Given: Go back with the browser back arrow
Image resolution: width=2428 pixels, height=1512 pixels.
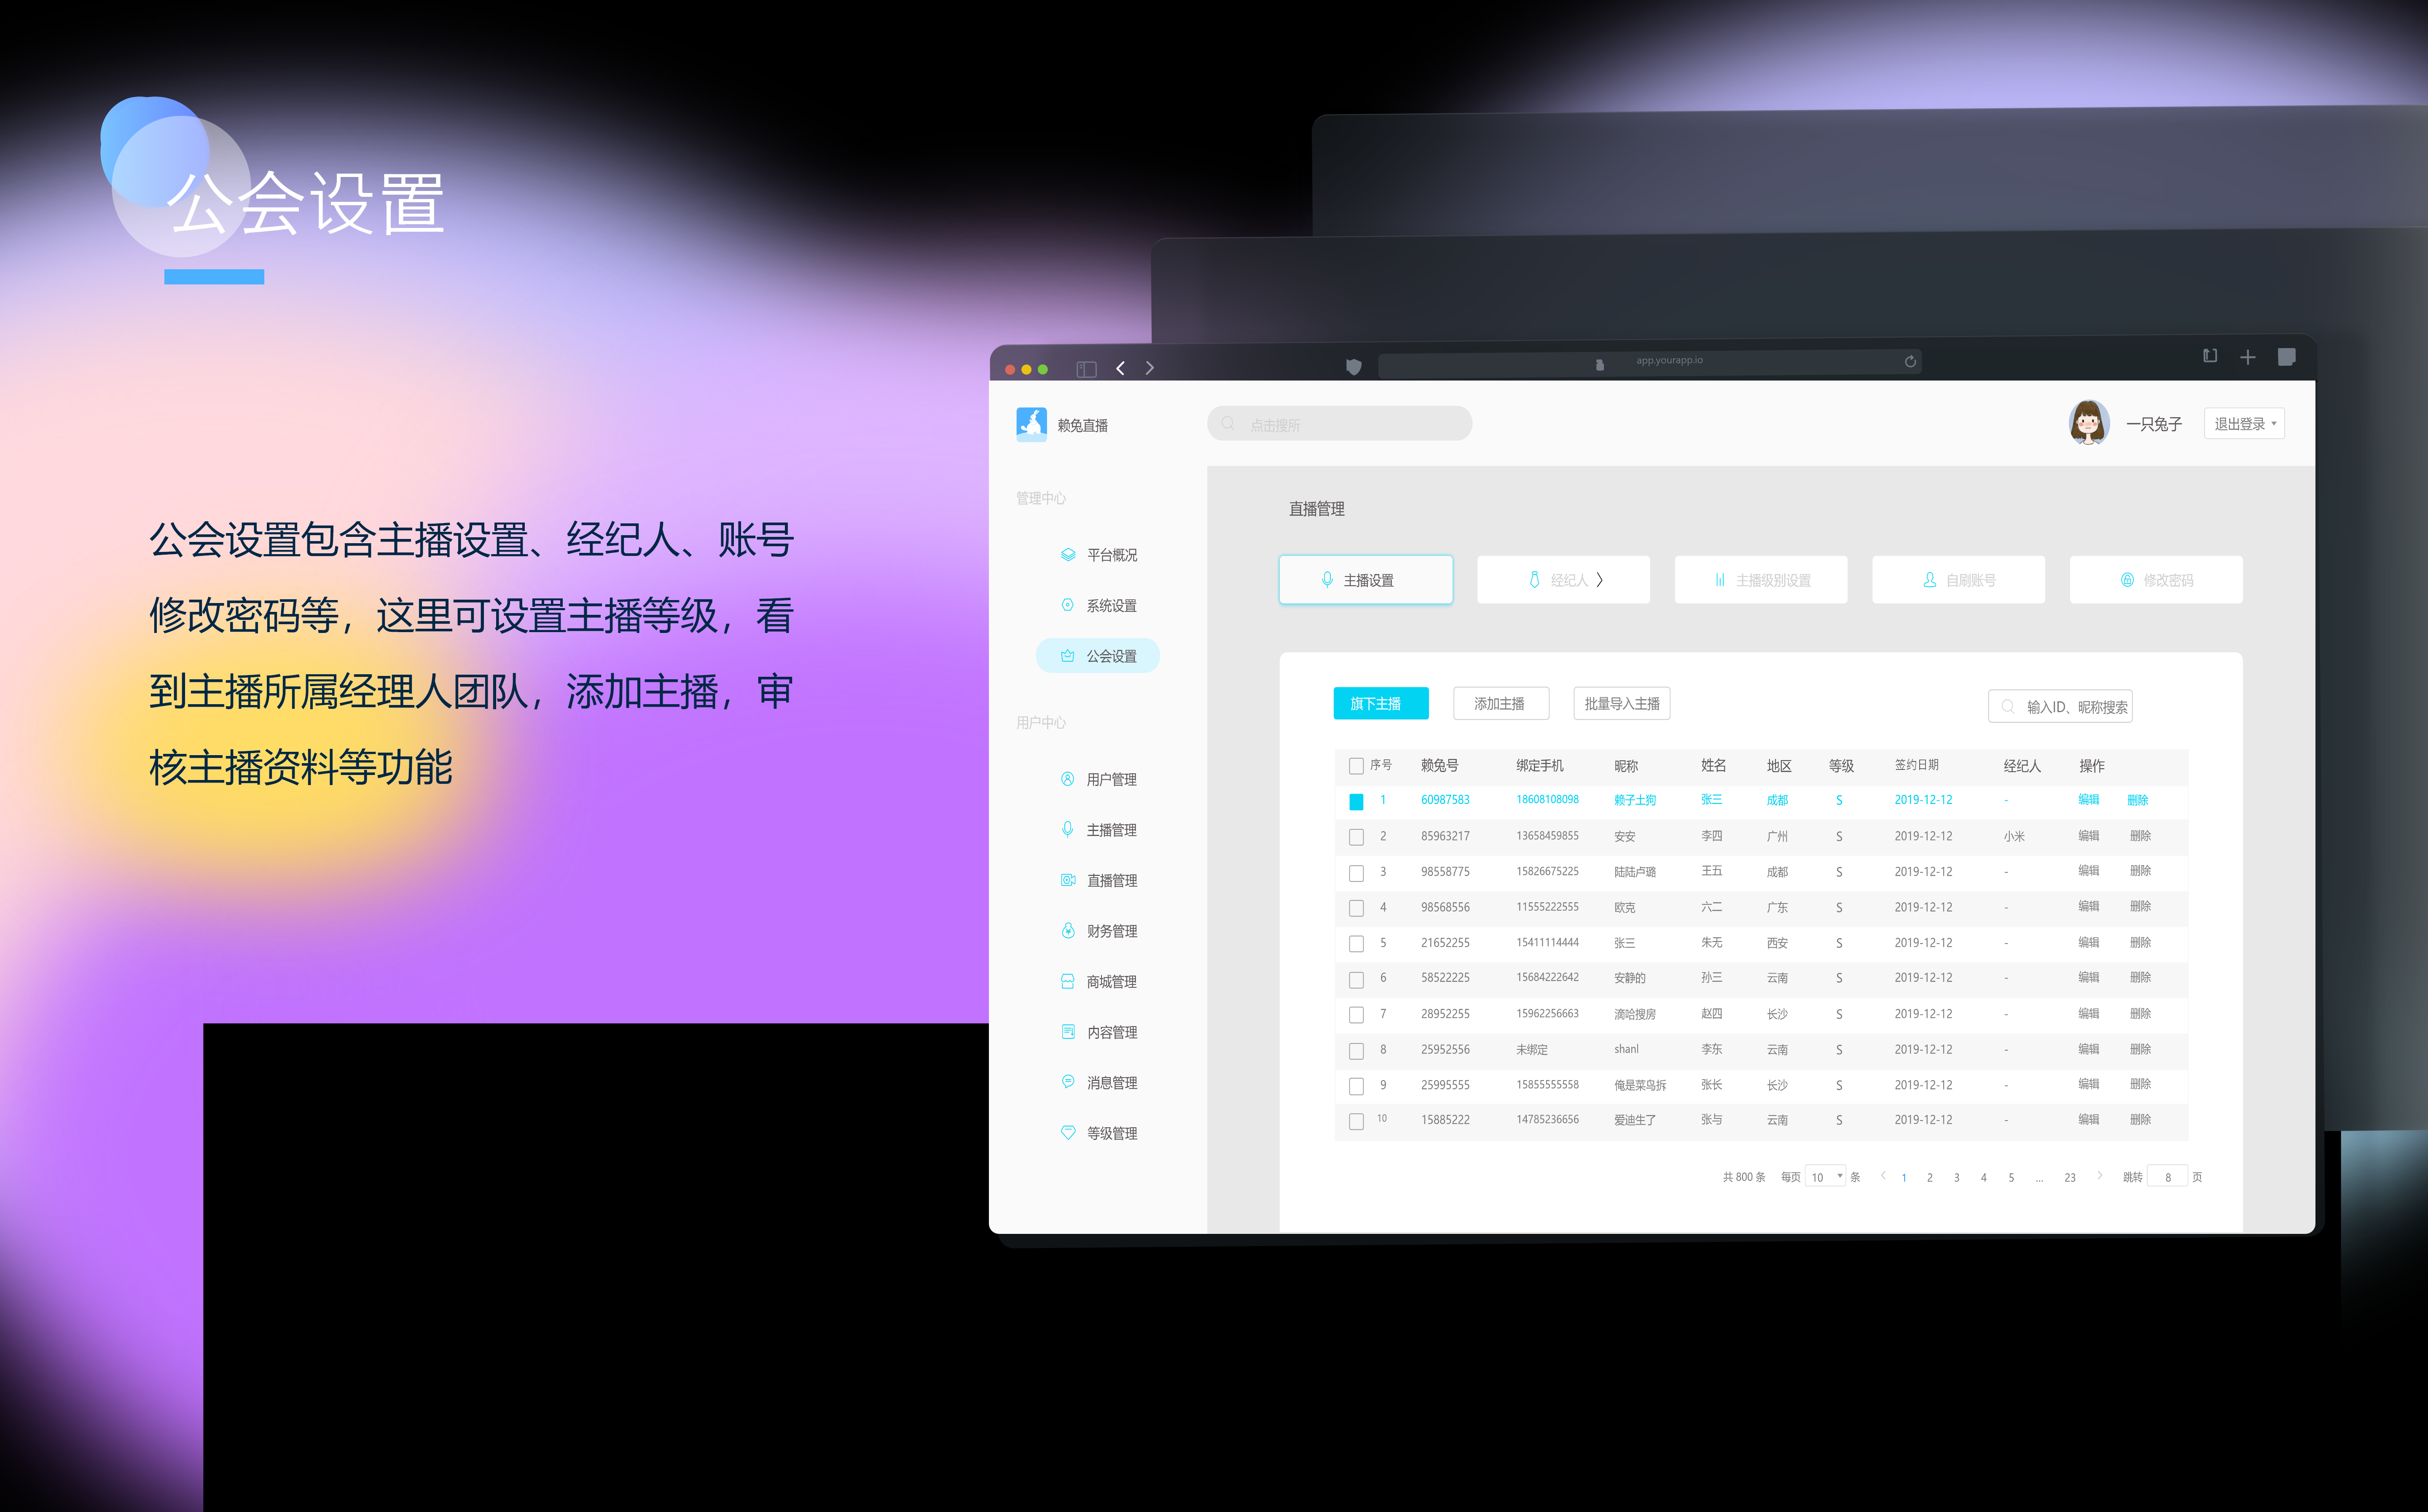Looking at the screenshot, I should 1120,368.
